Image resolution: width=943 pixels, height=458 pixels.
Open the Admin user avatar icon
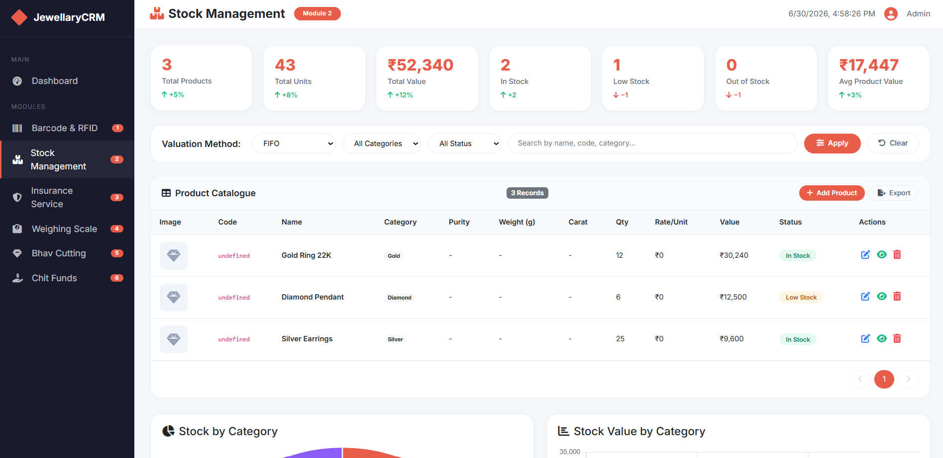pyautogui.click(x=891, y=14)
